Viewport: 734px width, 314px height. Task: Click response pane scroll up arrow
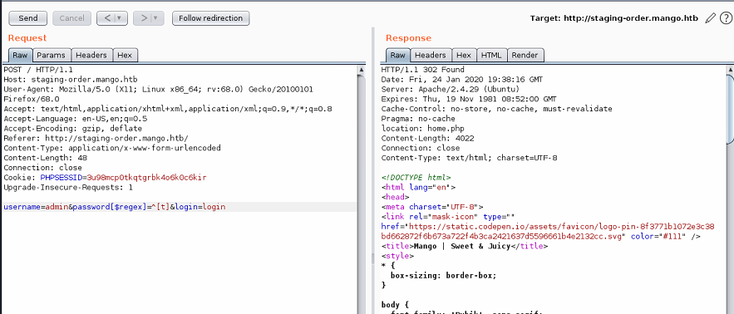[730, 69]
